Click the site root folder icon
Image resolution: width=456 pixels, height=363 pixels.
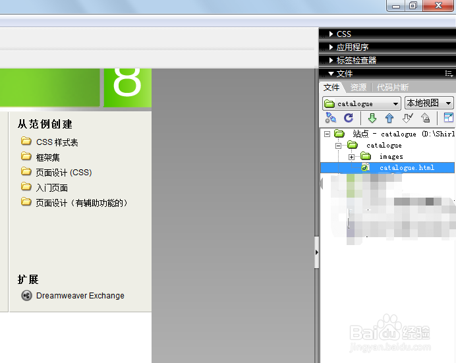coord(339,134)
